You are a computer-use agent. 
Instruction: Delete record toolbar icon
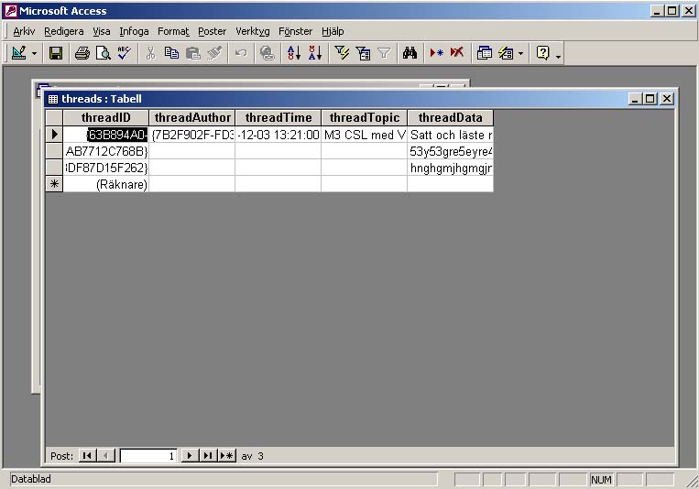point(457,53)
